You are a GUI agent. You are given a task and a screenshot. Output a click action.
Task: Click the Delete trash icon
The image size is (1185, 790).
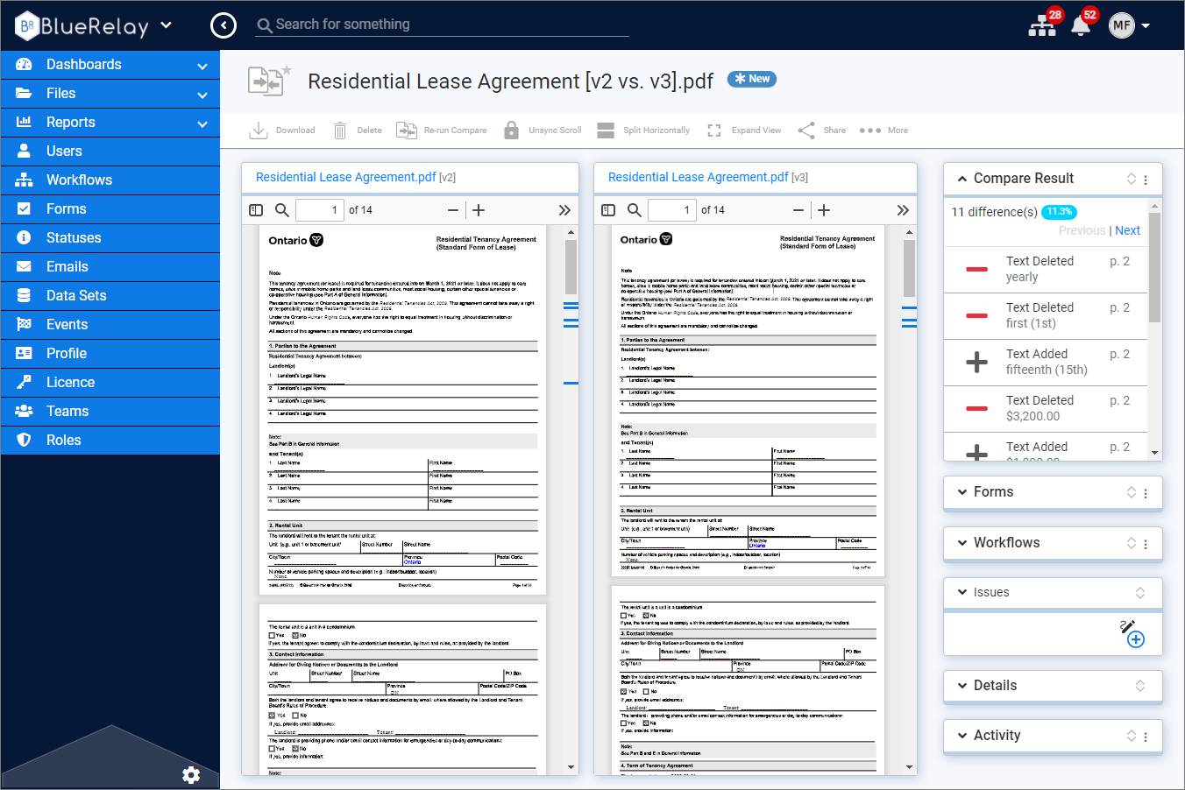coord(340,130)
